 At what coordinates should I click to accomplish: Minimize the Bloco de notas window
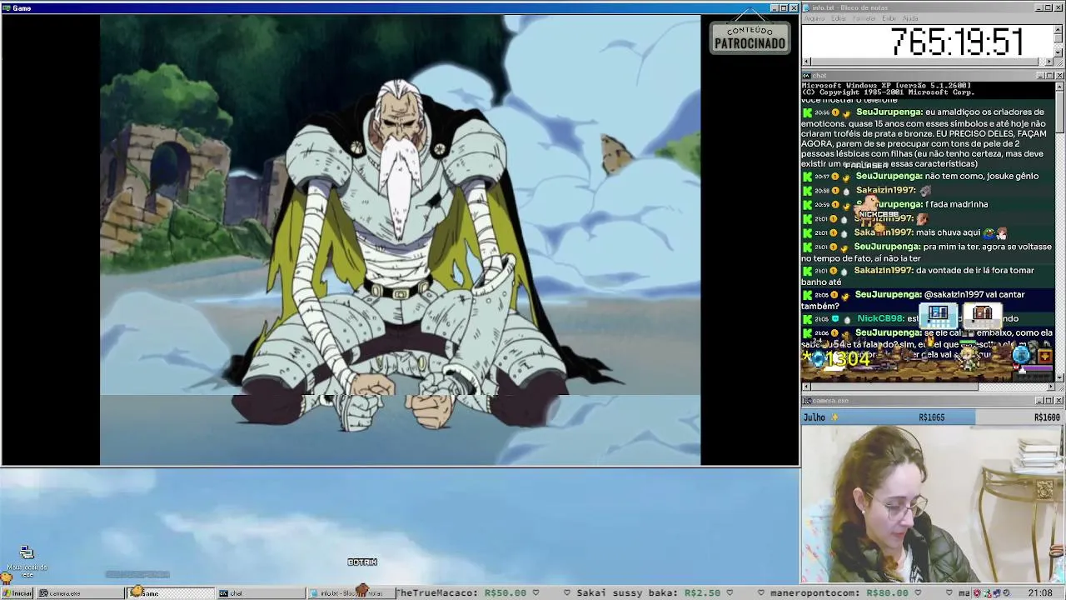[x=1039, y=8]
